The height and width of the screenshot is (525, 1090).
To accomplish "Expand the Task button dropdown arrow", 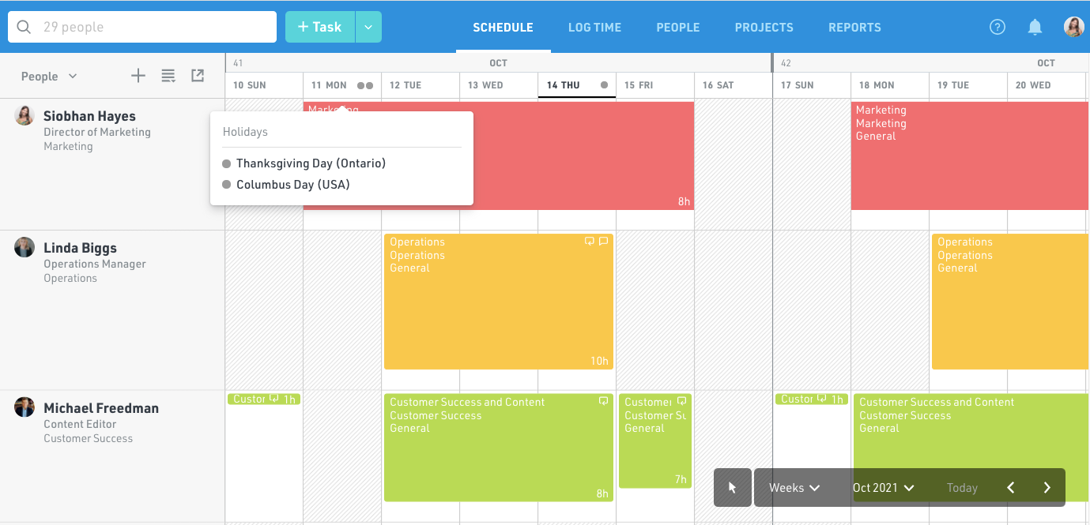I will click(368, 27).
